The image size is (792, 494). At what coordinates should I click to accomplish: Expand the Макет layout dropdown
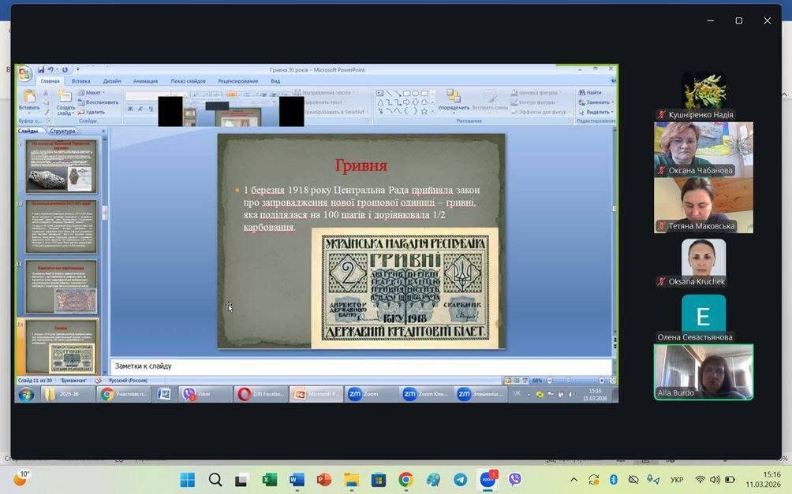click(x=94, y=92)
